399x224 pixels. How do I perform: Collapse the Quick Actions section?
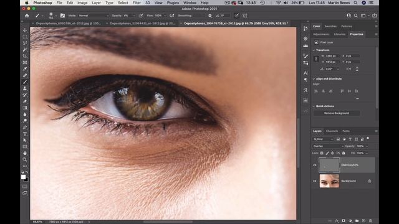click(314, 106)
